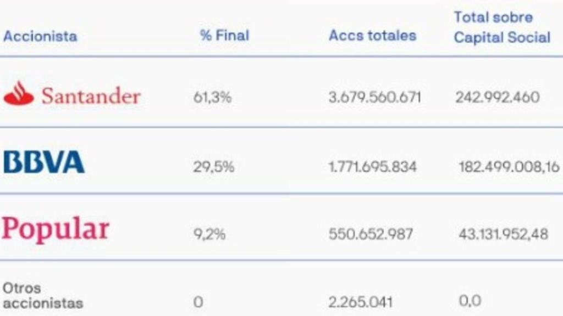Click the Santander wordmark text
Viewport: 563px width, 316px height.
pos(91,97)
